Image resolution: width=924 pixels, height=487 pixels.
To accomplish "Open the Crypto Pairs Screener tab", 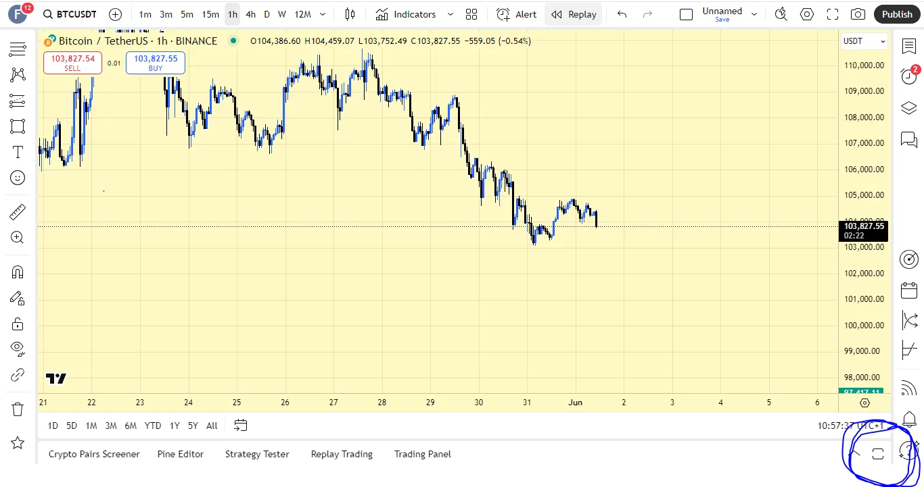I will pos(94,454).
